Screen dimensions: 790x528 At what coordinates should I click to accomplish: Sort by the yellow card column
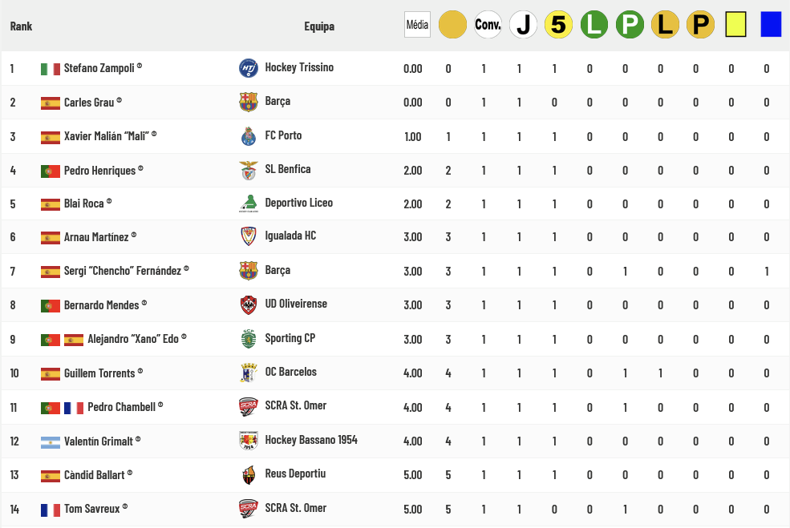coord(735,25)
